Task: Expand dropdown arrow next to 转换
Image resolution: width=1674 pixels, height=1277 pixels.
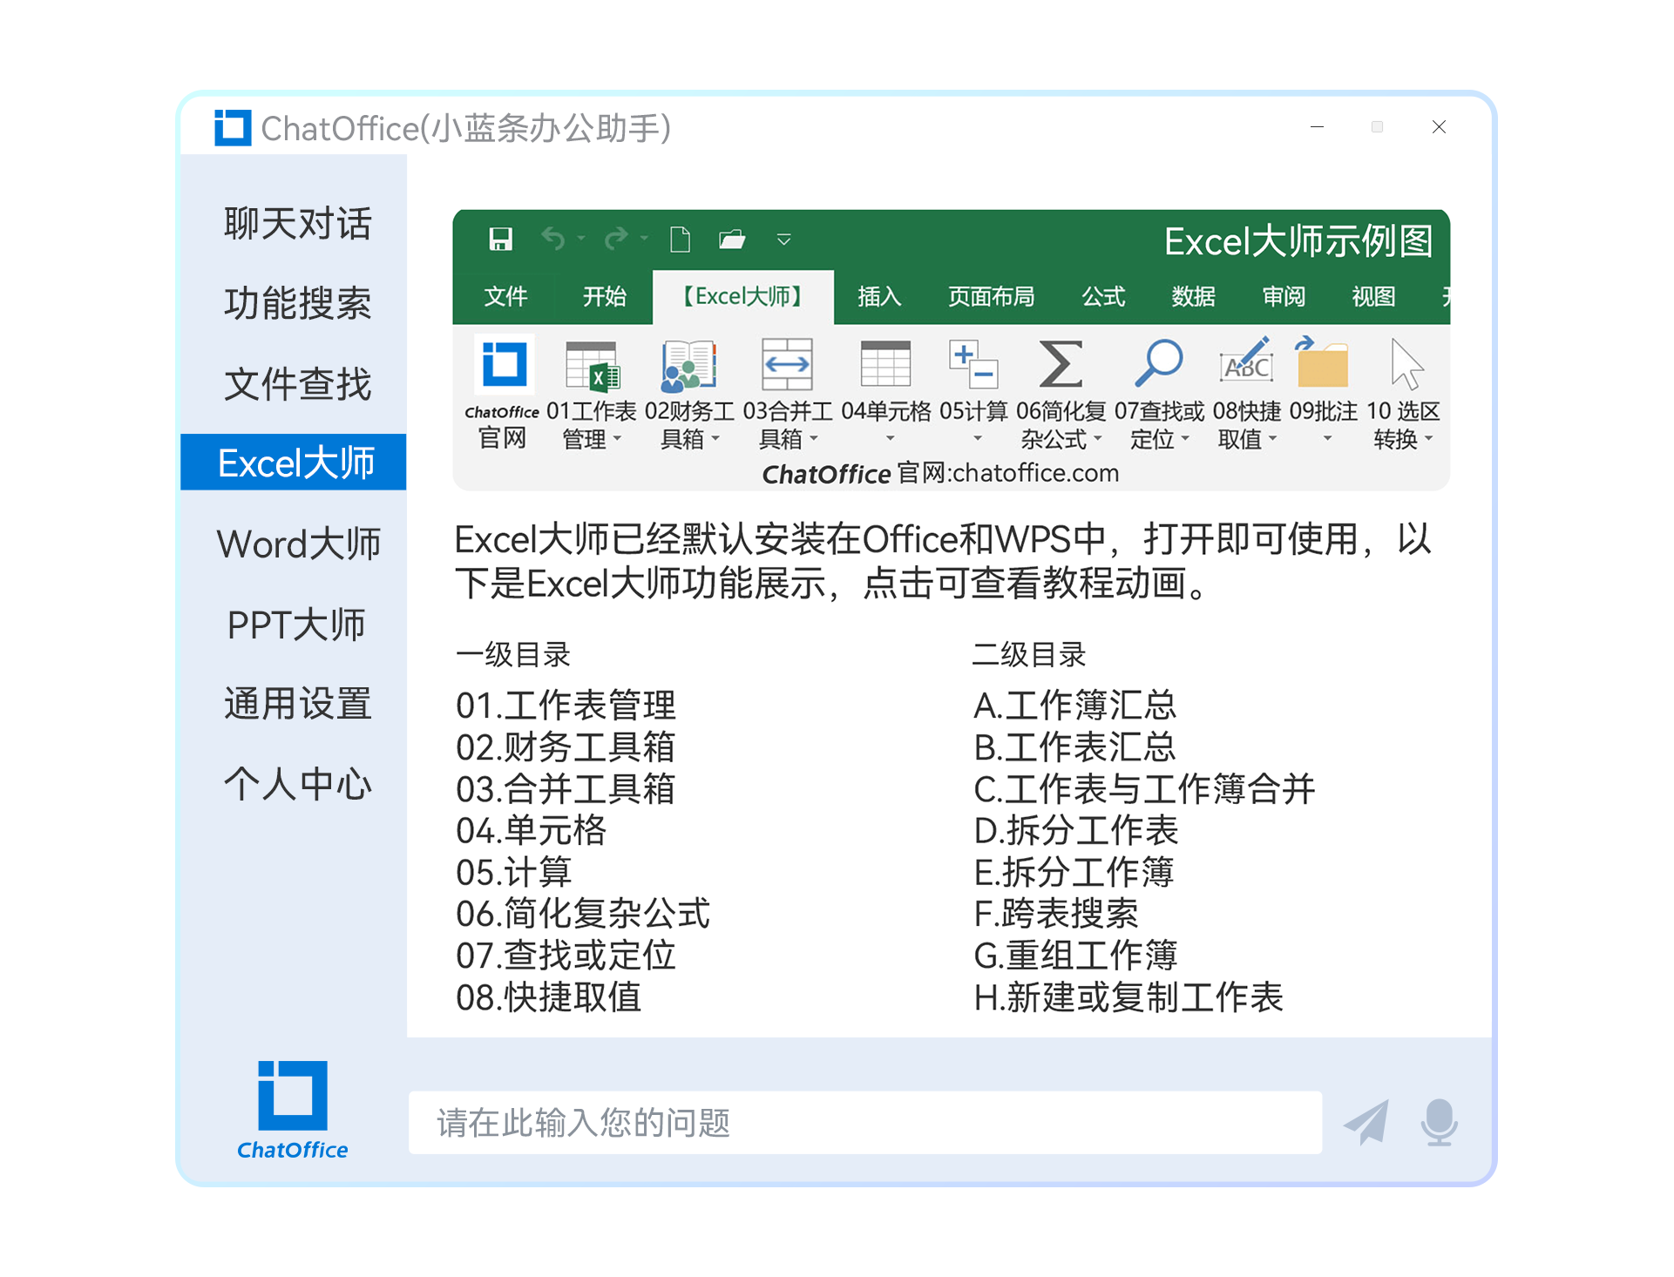Action: [1428, 439]
